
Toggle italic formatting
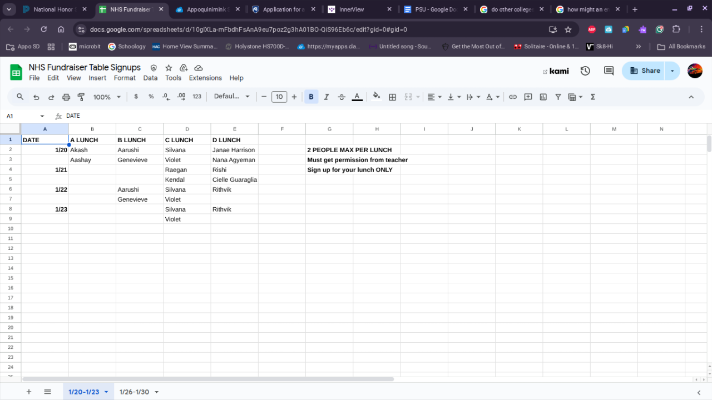(x=327, y=97)
